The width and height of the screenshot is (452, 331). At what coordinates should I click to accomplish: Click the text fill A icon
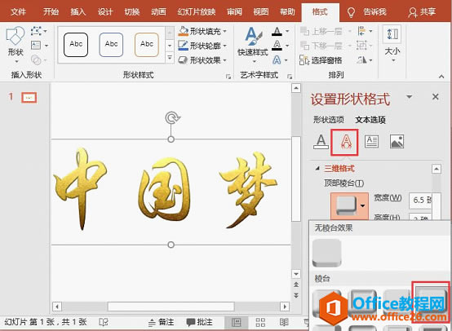point(277,31)
